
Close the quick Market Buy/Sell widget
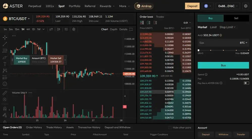[x=65, y=60]
